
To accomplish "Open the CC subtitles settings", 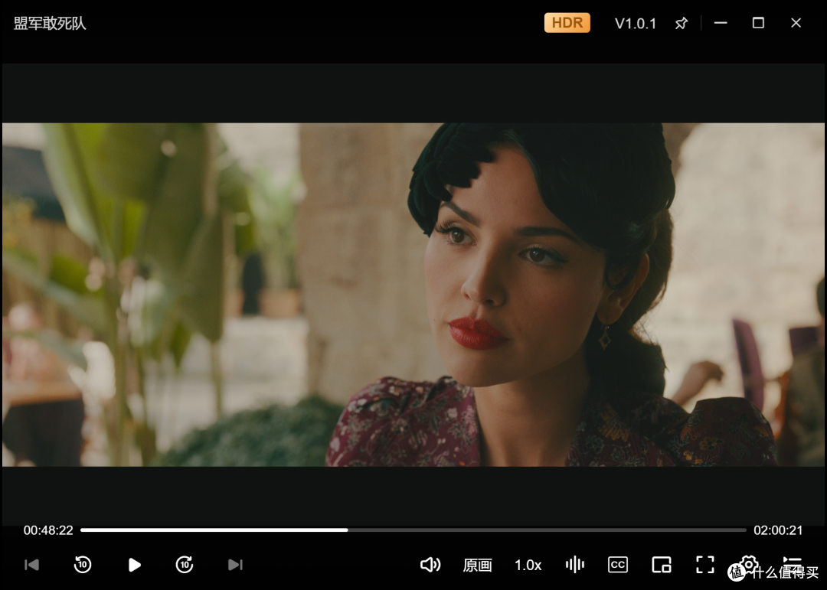I will click(x=618, y=565).
